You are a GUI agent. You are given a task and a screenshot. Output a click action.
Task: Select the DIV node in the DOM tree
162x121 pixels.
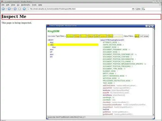point(51,57)
